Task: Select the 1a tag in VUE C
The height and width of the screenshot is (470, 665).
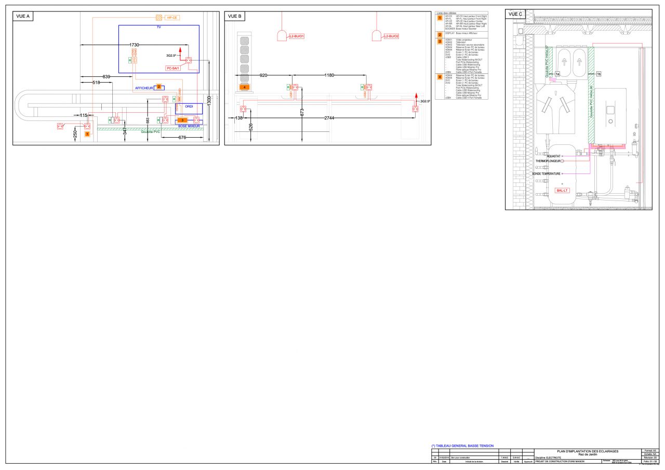Action: click(557, 74)
